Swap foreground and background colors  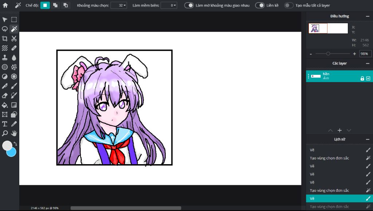15,144
